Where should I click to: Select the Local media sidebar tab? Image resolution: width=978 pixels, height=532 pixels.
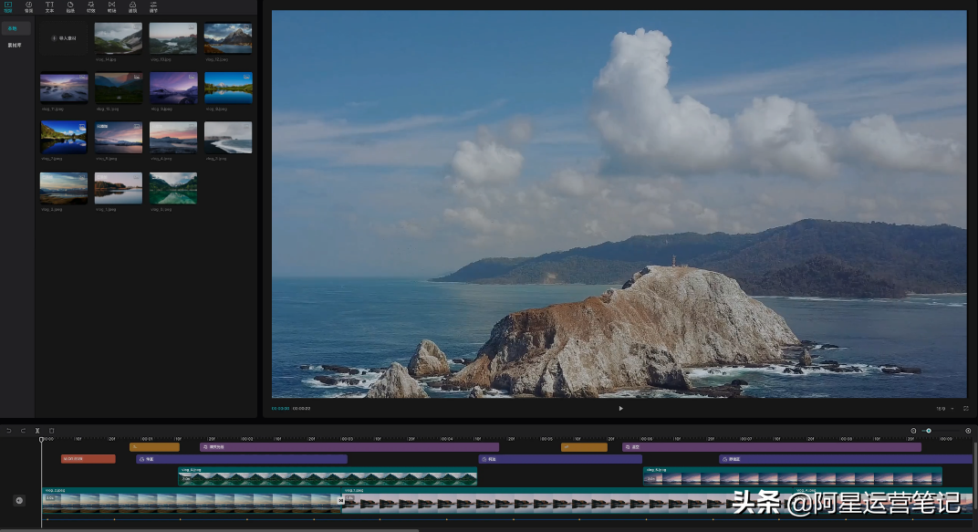tap(15, 28)
